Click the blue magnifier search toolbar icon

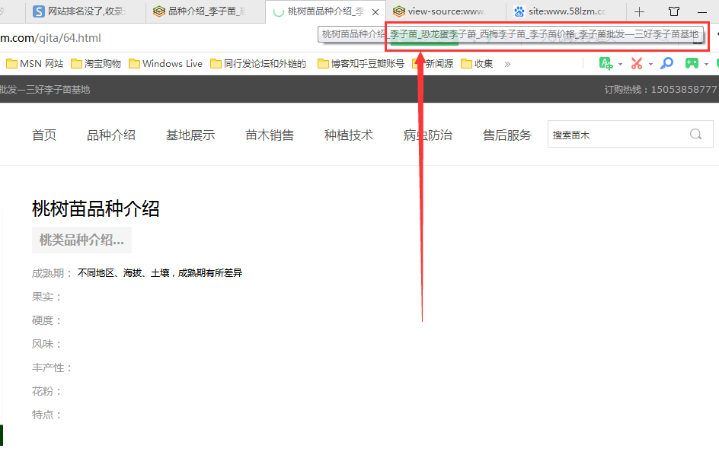666,64
